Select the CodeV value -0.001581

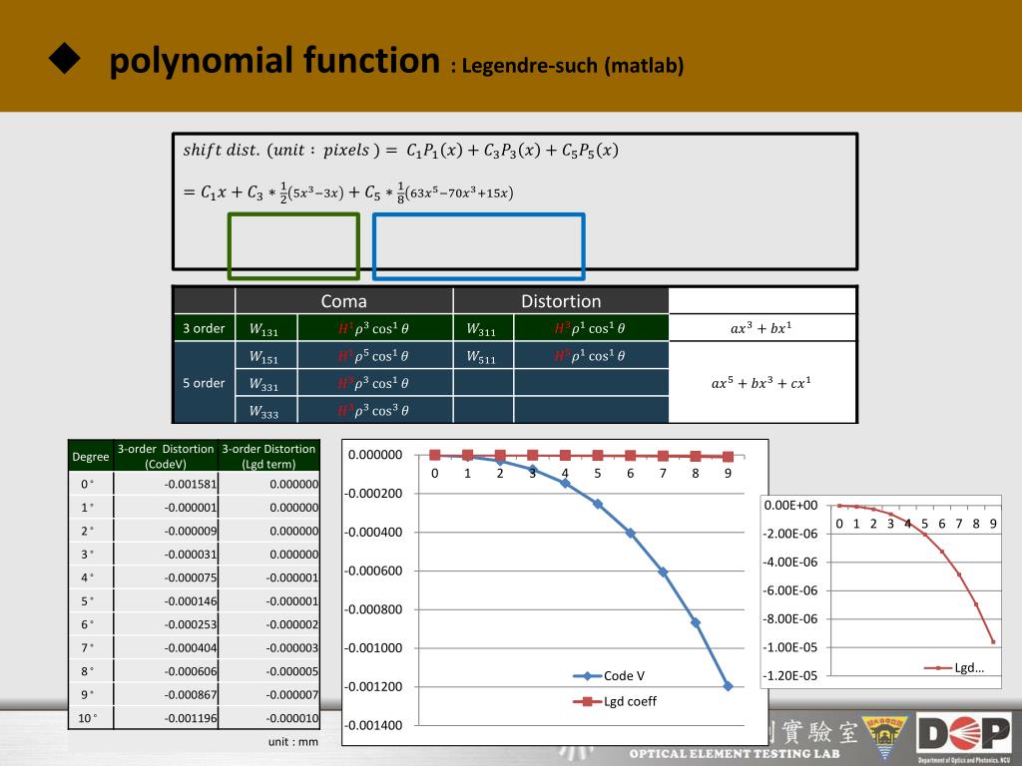191,484
